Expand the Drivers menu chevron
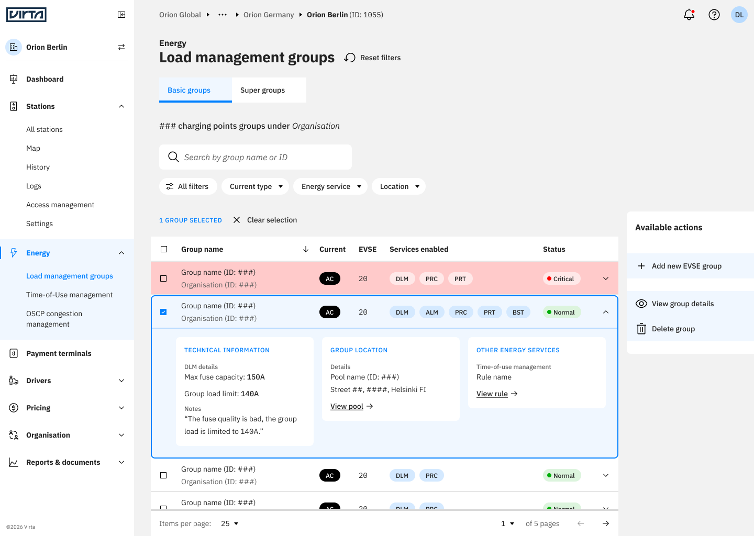The height and width of the screenshot is (536, 754). pyautogui.click(x=121, y=381)
